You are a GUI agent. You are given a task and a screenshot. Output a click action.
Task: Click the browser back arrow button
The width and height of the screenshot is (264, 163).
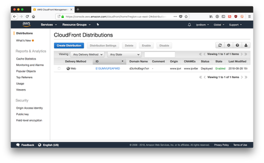[x=15, y=16]
